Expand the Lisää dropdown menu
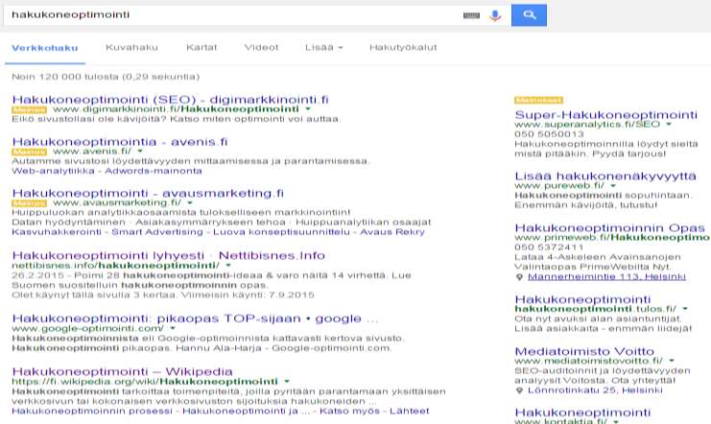This screenshot has width=711, height=424. click(x=323, y=47)
